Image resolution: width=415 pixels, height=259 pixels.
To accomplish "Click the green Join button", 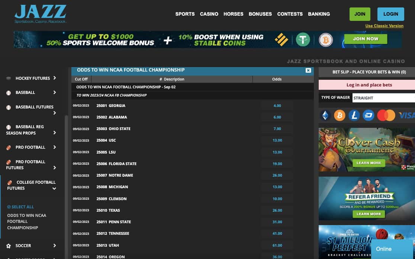I will coord(360,14).
